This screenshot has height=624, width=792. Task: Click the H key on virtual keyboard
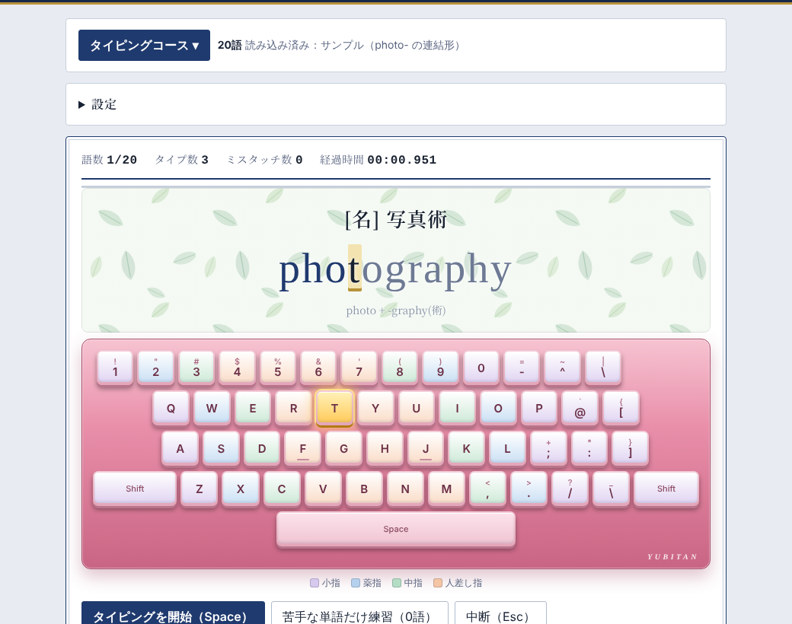385,448
